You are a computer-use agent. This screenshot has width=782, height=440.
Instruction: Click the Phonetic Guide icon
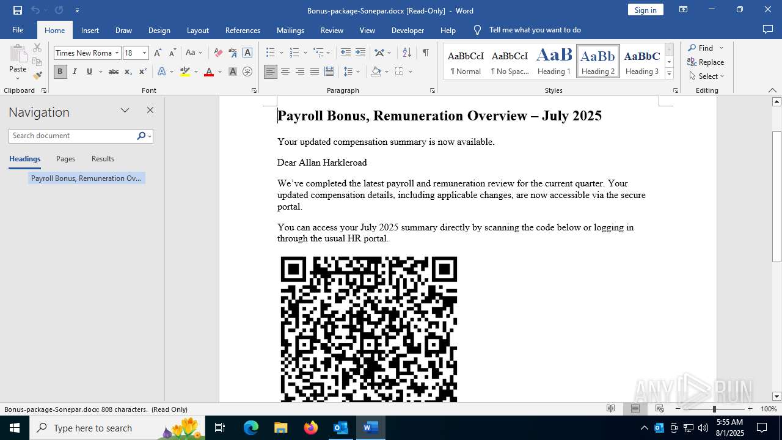tap(233, 53)
